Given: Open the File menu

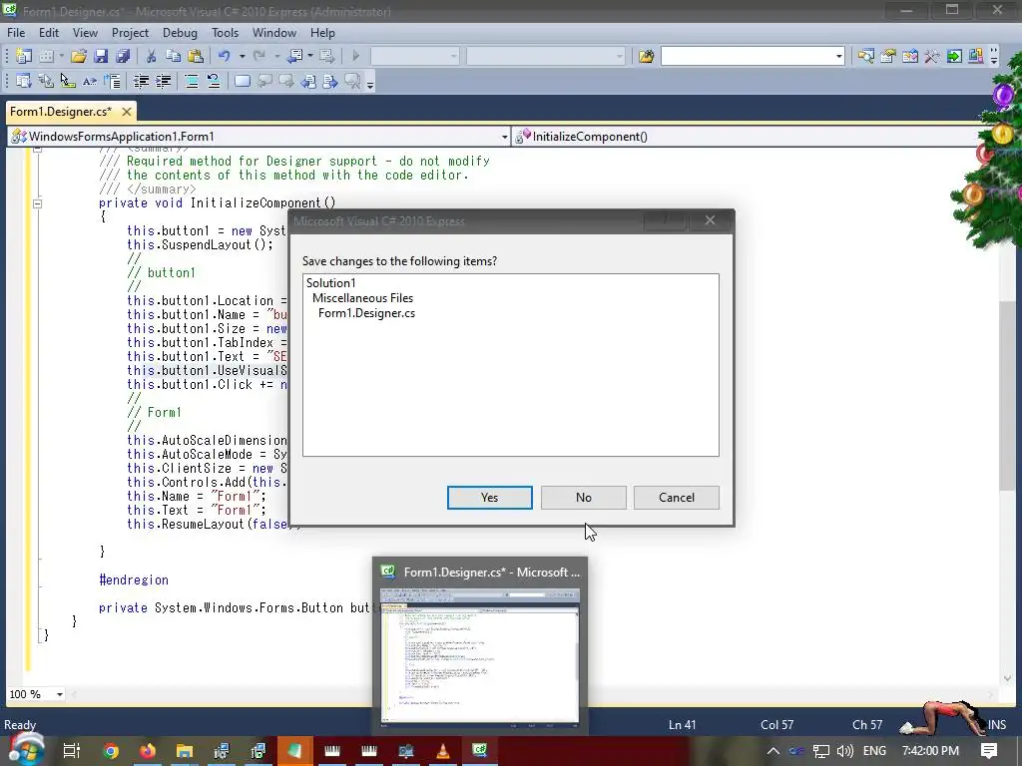Looking at the screenshot, I should click(16, 33).
